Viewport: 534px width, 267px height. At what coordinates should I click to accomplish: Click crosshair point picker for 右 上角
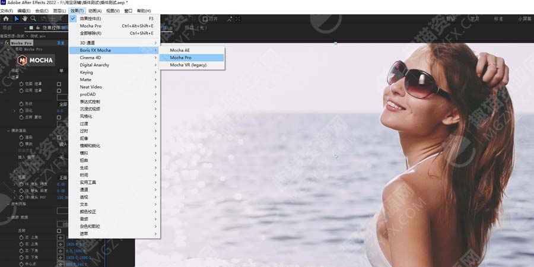pos(61,244)
